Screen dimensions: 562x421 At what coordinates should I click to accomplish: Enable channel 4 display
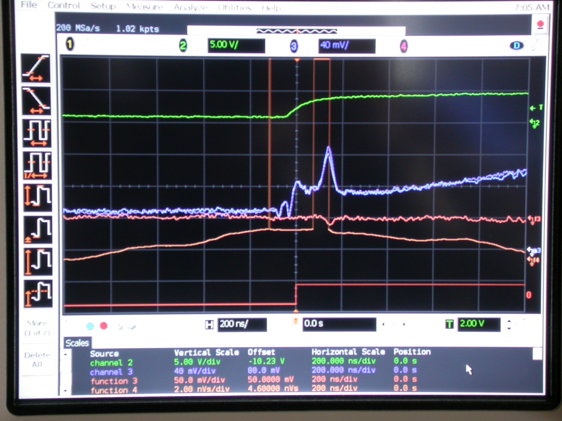click(x=404, y=46)
